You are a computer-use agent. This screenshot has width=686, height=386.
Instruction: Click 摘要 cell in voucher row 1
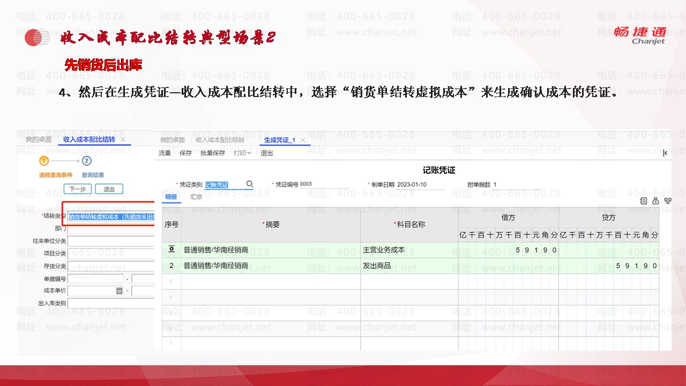tap(271, 250)
